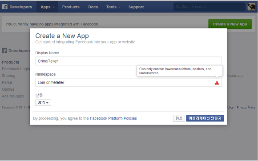Viewport: 258px width, 161px height.
Task: Edit the Display Name field containing CrimeTeller
Action: coord(129,61)
